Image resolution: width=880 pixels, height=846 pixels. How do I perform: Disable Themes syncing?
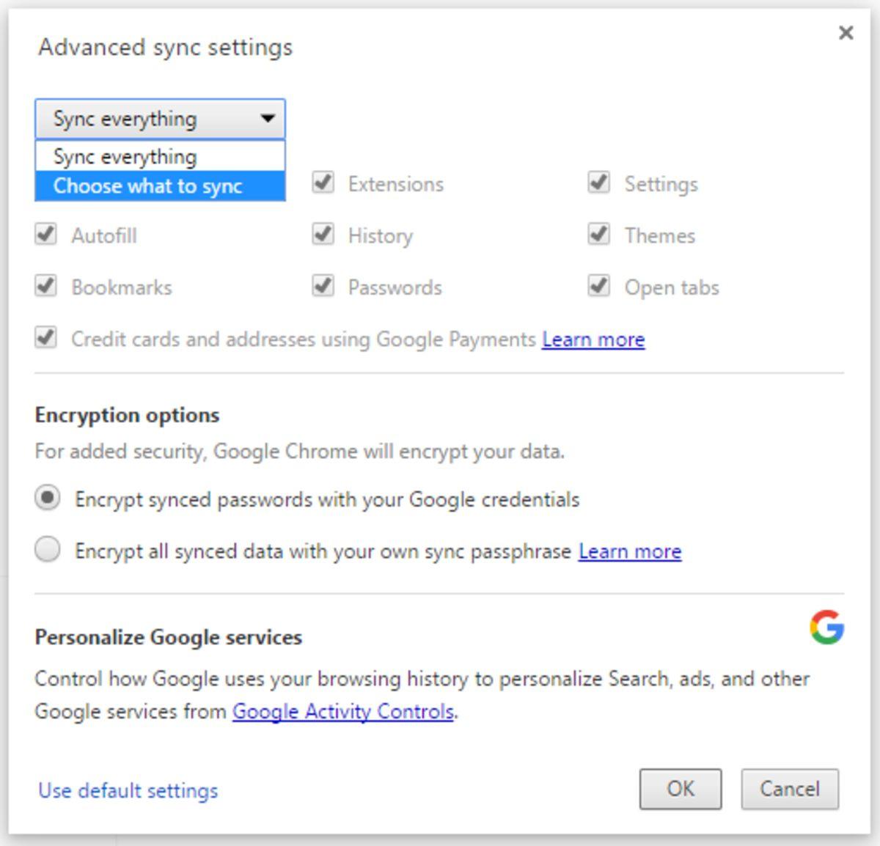tap(598, 235)
